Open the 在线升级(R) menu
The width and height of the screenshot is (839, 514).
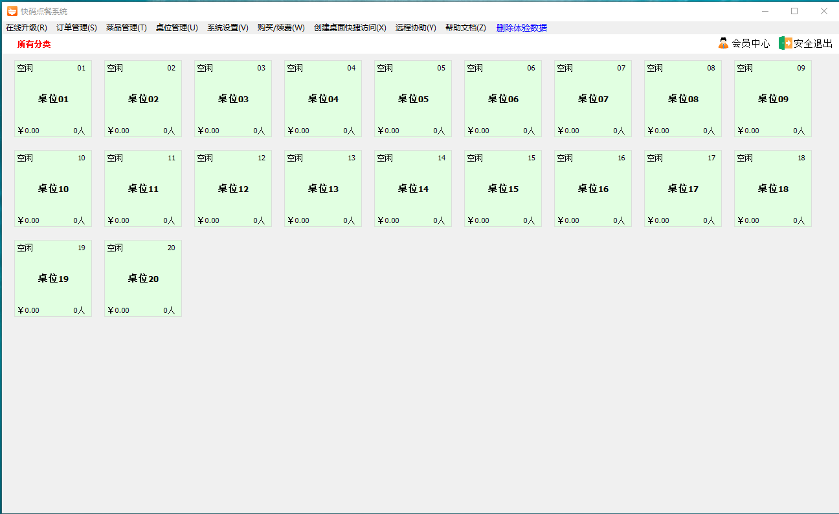coord(27,28)
